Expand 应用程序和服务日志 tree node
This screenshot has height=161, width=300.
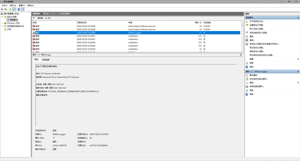pyautogui.click(x=2, y=26)
